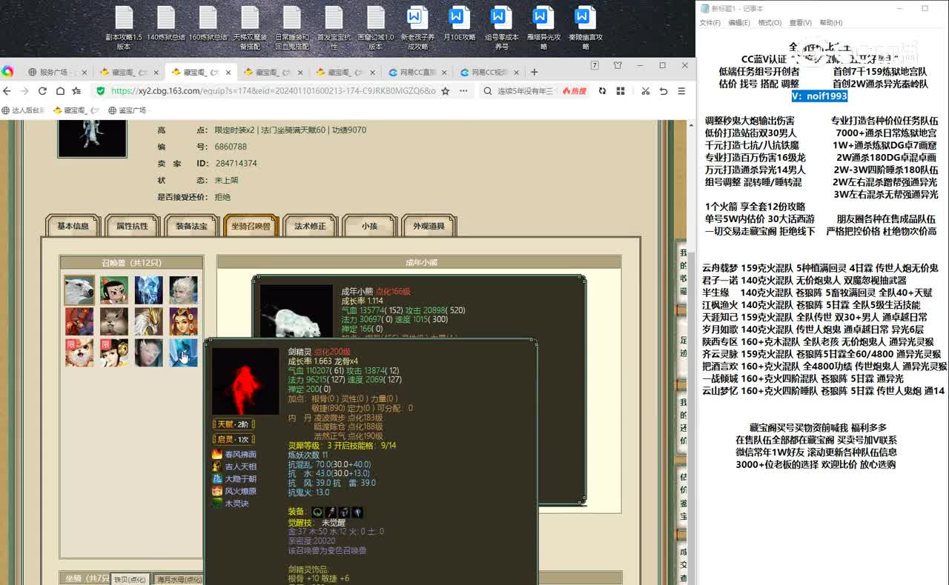Switch to the 法术修正 tab
949x585 pixels.
(310, 226)
